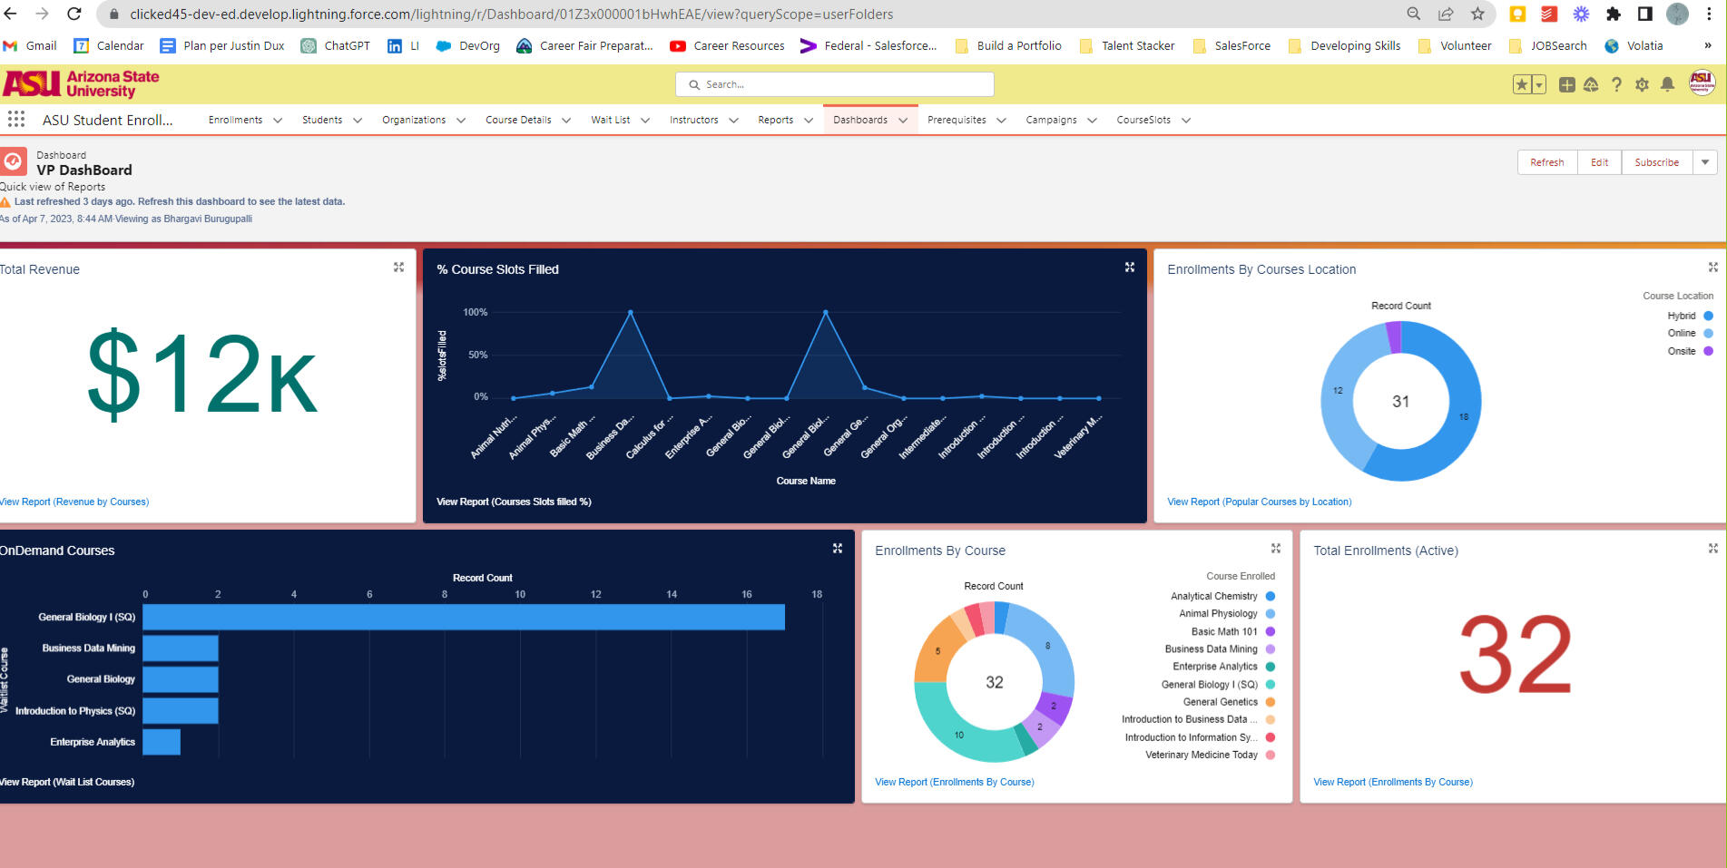1727x868 pixels.
Task: Toggle Hybrid legend entry in Courses Location chart
Action: [1685, 316]
